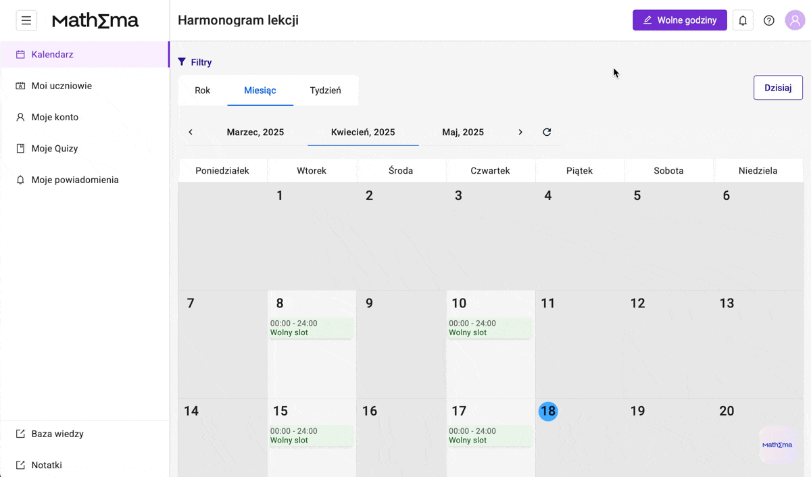The height and width of the screenshot is (477, 811).
Task: Select day 14 in the calendar
Action: [191, 411]
